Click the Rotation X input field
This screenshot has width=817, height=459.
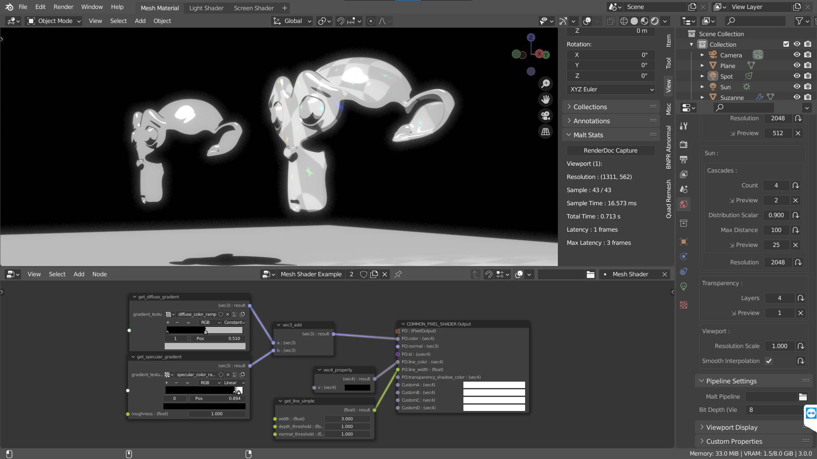click(x=611, y=54)
